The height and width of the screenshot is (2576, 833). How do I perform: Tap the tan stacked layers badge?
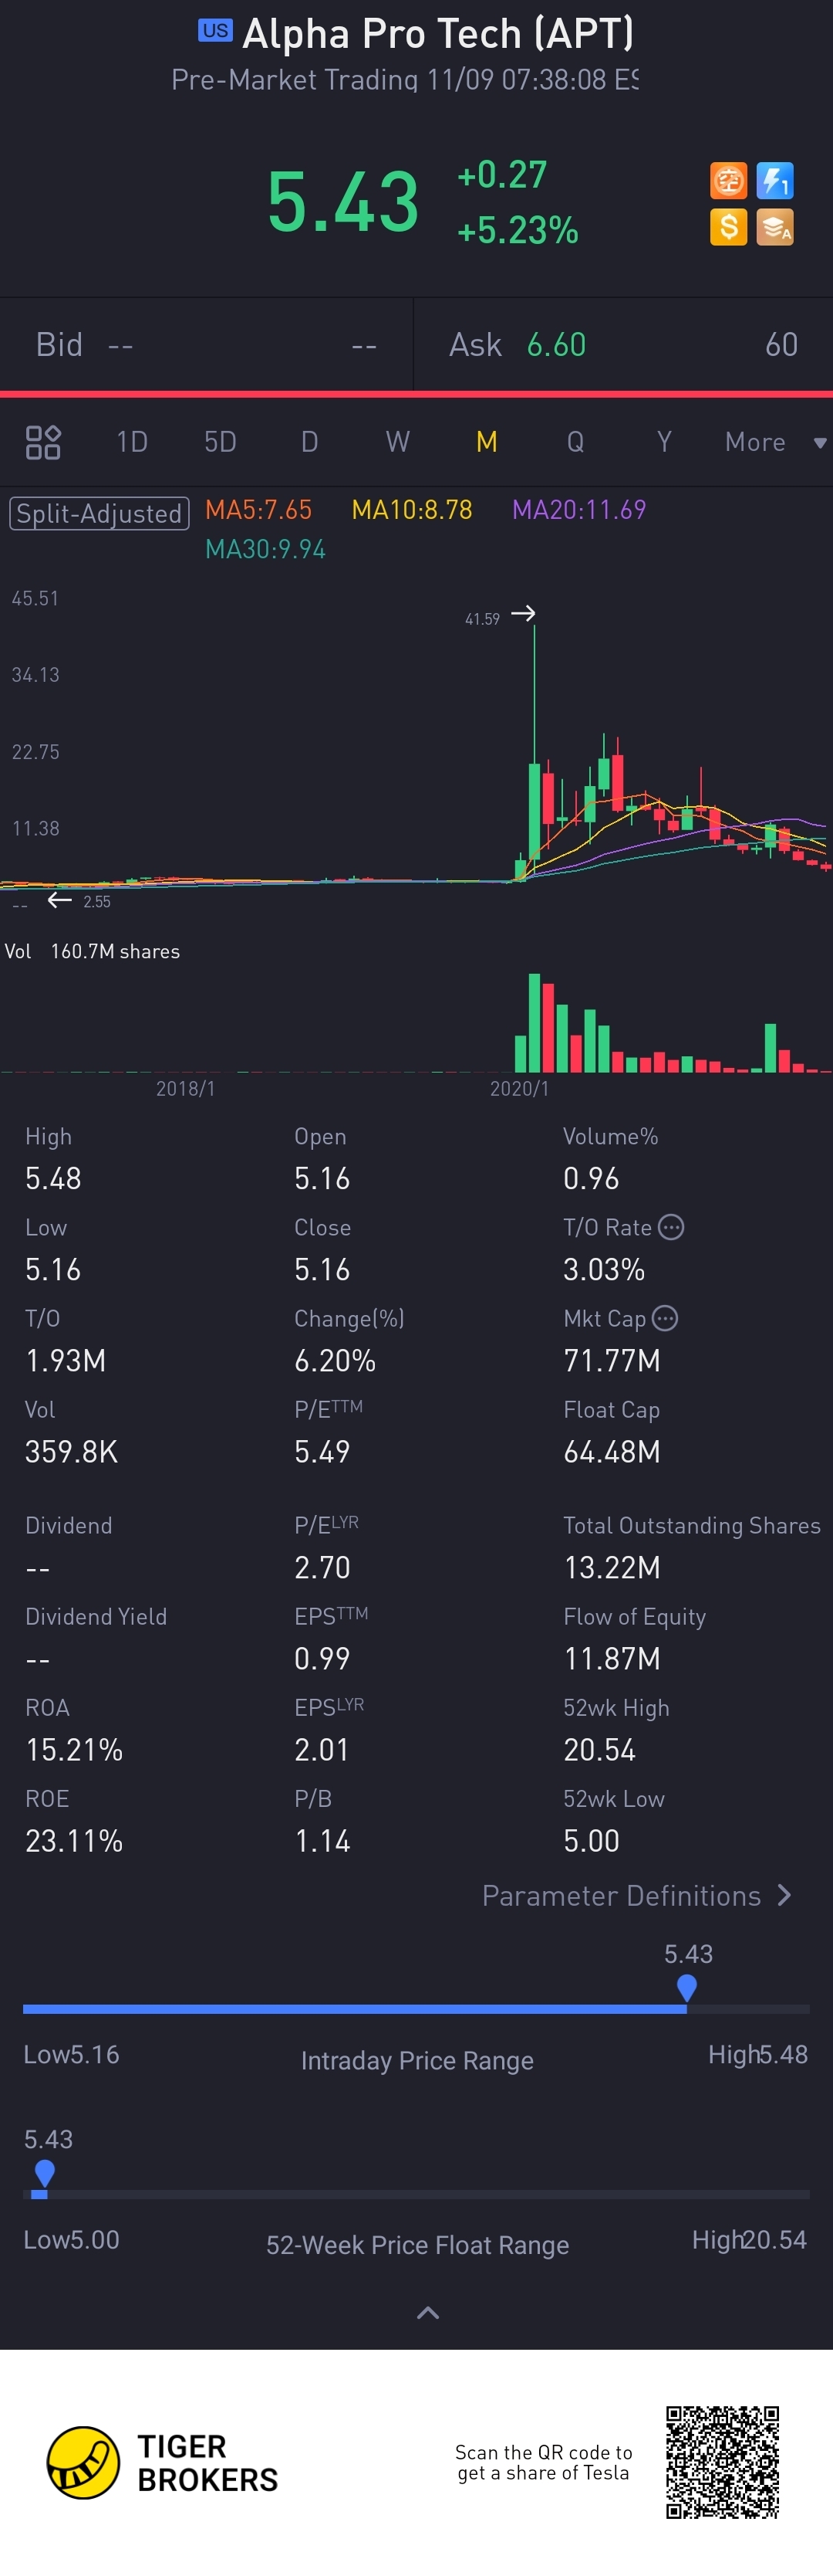click(775, 227)
